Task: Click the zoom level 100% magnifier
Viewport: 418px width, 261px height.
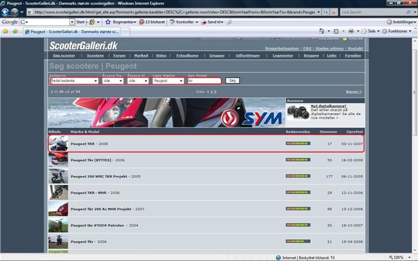Action: pos(391,258)
